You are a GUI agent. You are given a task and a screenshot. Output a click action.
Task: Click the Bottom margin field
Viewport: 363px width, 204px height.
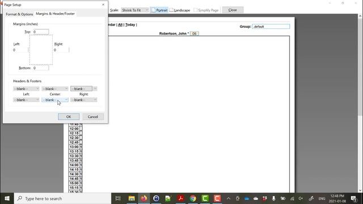point(41,68)
